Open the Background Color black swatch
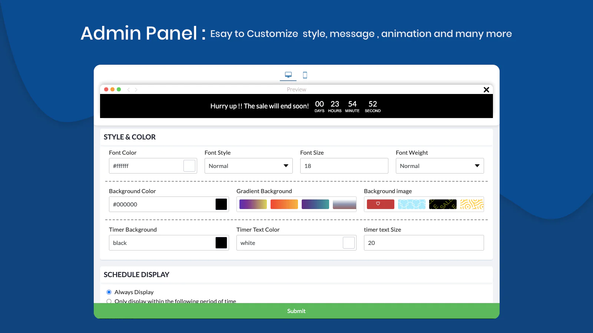The image size is (593, 333). 221,204
